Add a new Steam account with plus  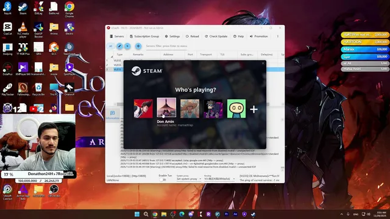pos(253,109)
